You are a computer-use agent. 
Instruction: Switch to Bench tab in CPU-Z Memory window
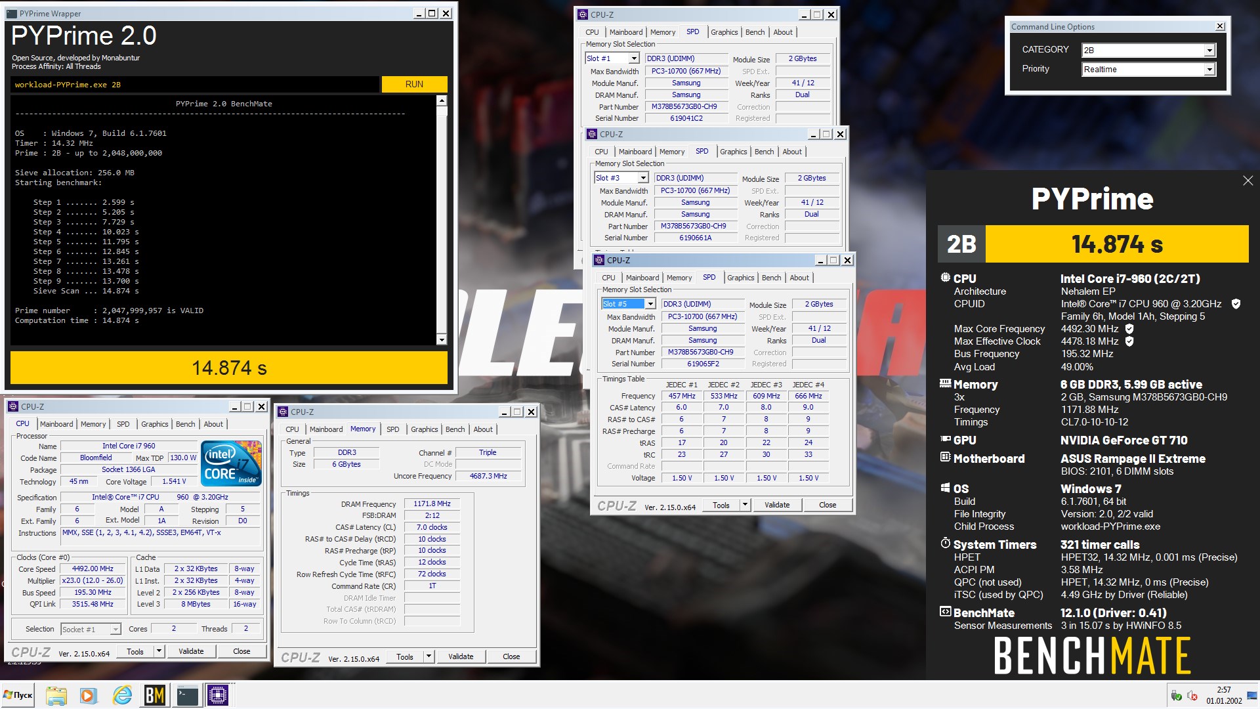455,429
